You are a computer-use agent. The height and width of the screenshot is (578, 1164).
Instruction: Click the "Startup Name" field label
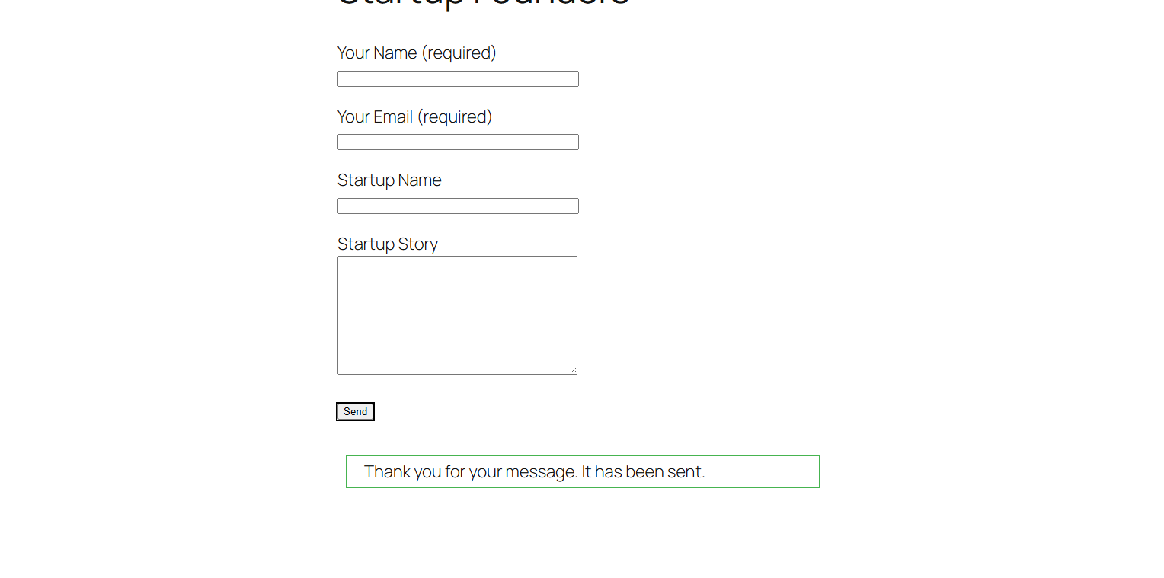[389, 180]
